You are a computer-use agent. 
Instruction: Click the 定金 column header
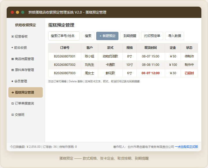coord(173,48)
